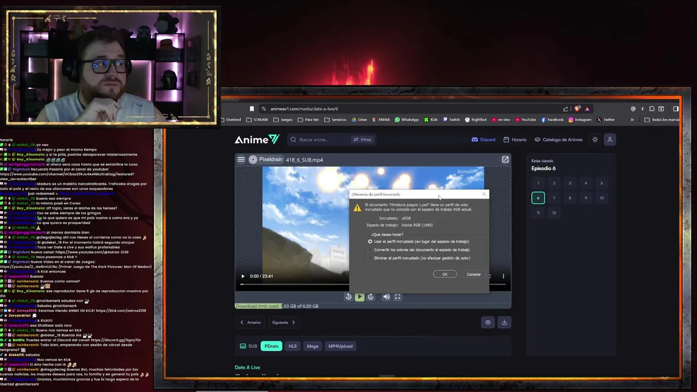Toggle light theme with the sun icon
Screen dimensions: 697x392
pos(595,139)
